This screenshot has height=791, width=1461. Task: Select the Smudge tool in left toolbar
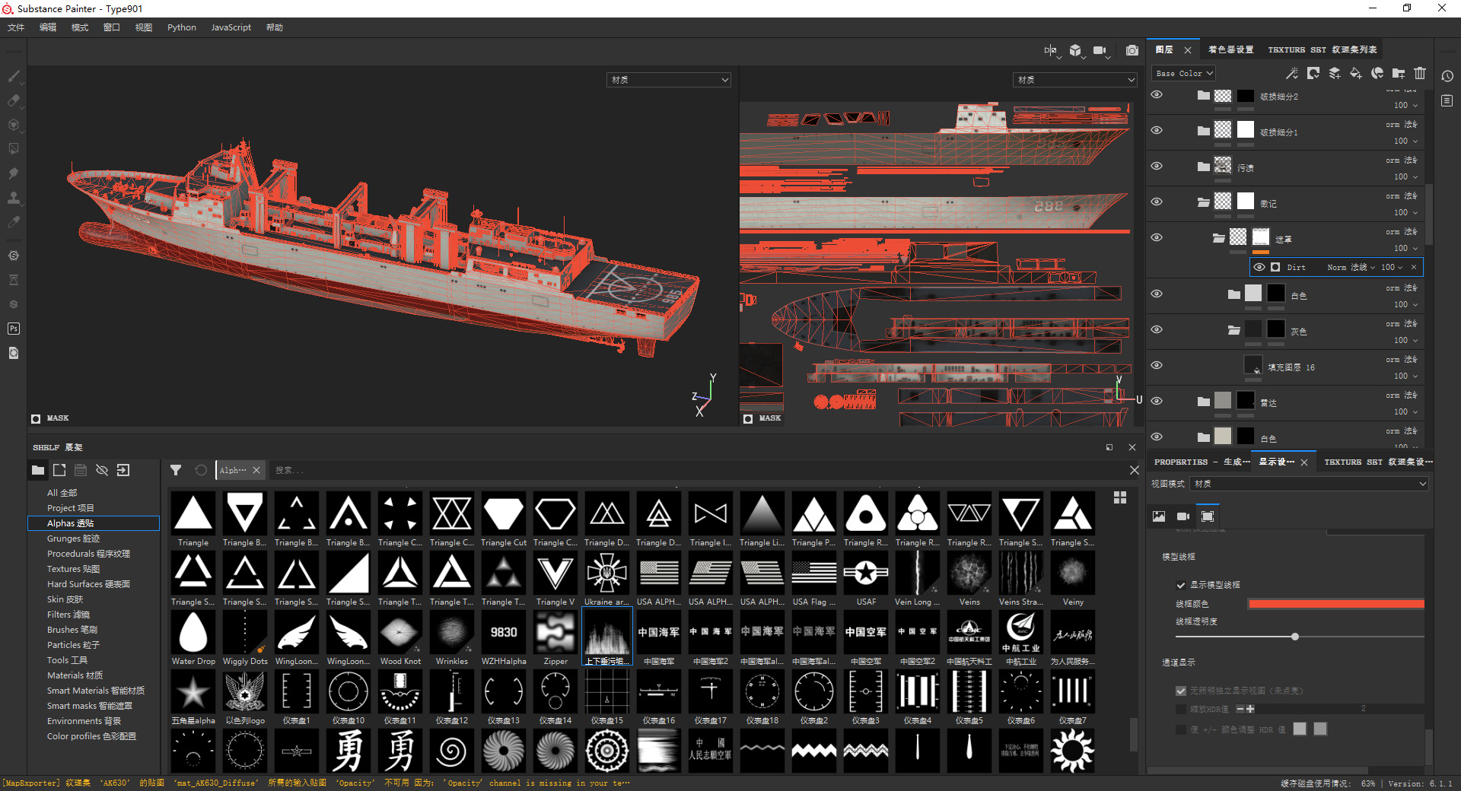pyautogui.click(x=14, y=173)
